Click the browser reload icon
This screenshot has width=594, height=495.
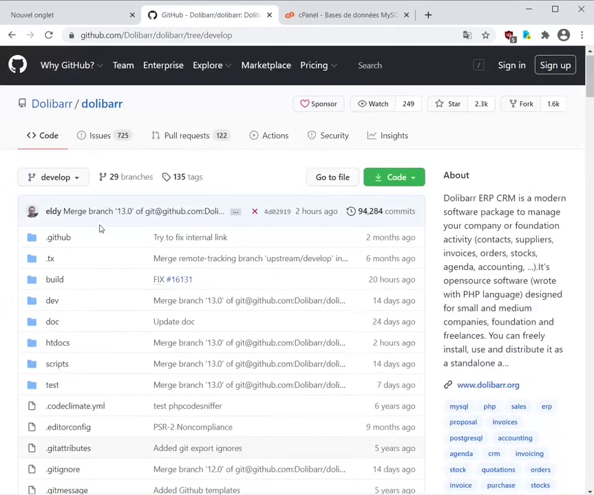[x=49, y=35]
